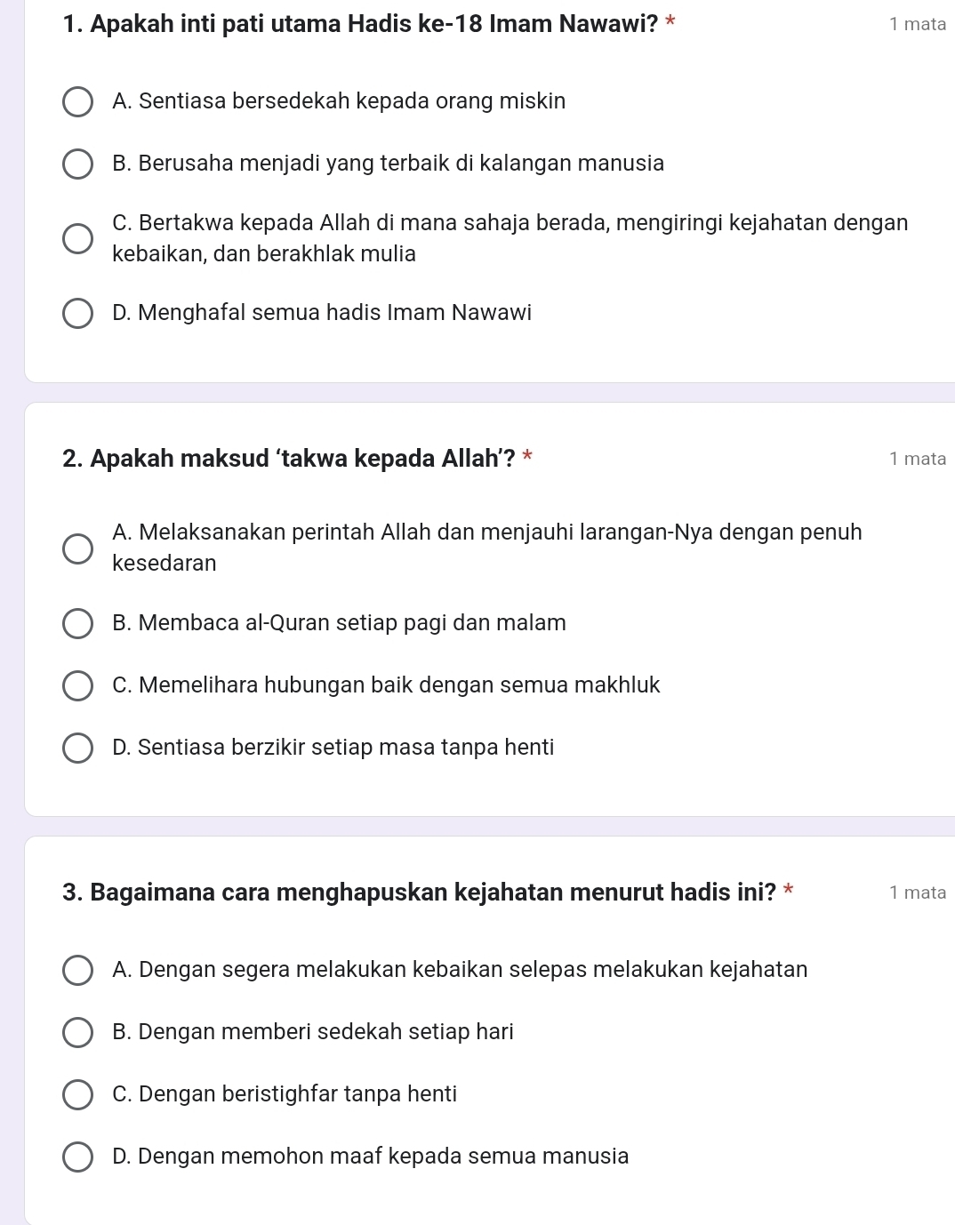Pick C: Memelihara hubungan baik dengan semua makhluk
The width and height of the screenshot is (955, 1225).
[x=78, y=686]
